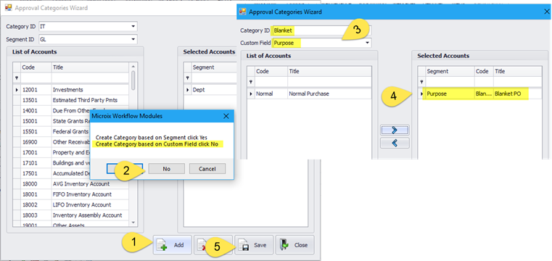Select the 12001 Investments row

(71, 90)
